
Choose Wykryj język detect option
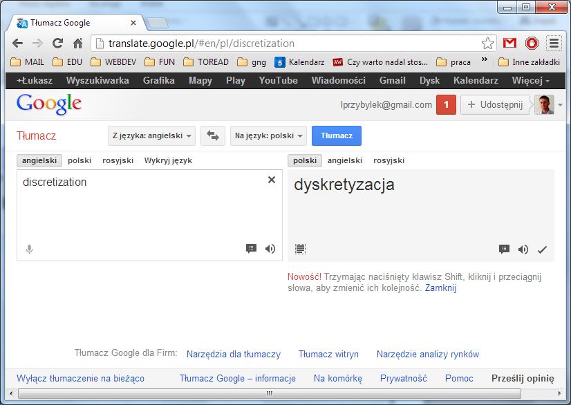168,160
